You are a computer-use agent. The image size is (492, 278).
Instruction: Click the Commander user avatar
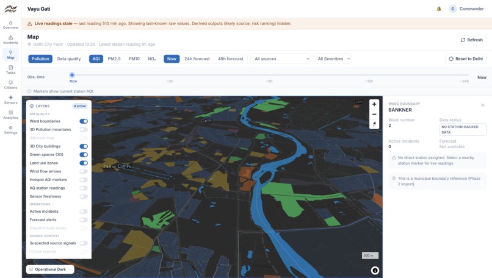(452, 9)
